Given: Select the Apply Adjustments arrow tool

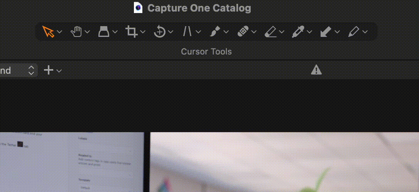Looking at the screenshot, I should 326,31.
